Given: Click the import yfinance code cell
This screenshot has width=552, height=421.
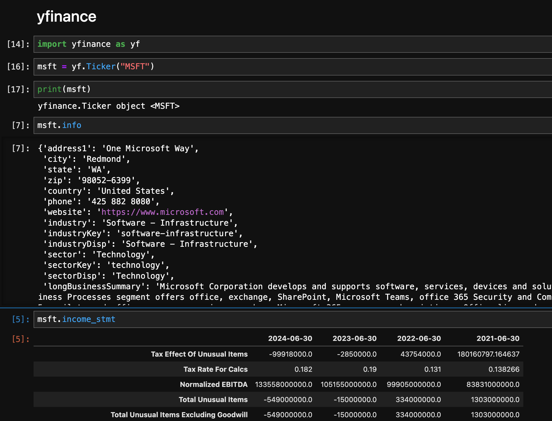Looking at the screenshot, I should coord(293,44).
